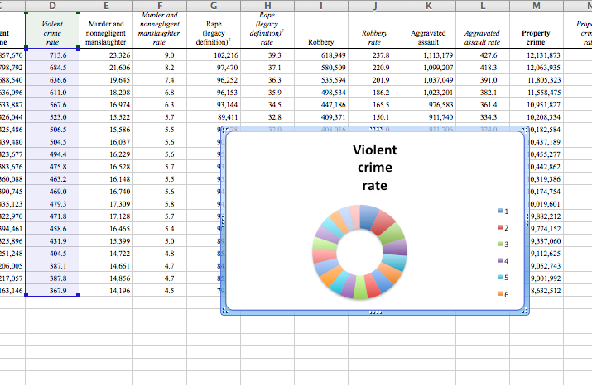
Task: Click the chart's bottom-center resize handle
Action: [375, 314]
